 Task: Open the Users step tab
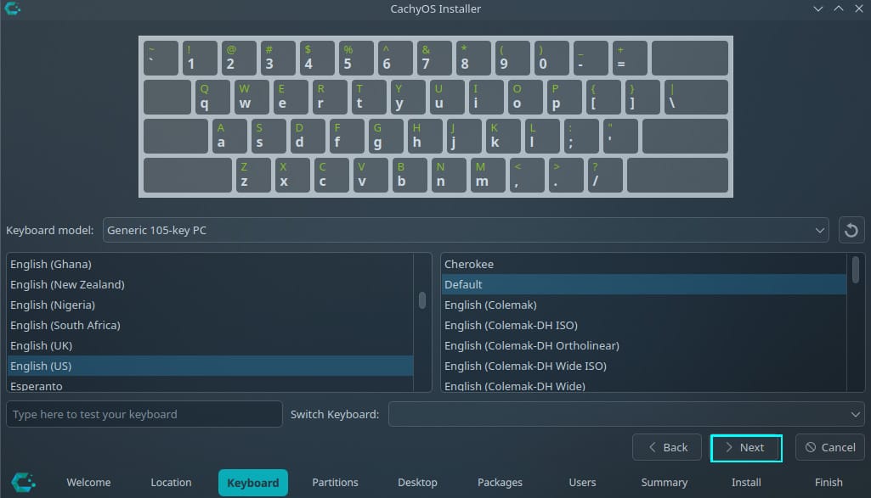pos(582,483)
